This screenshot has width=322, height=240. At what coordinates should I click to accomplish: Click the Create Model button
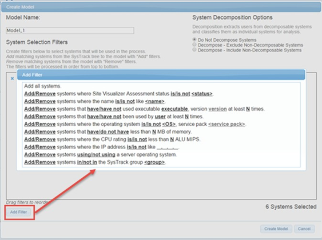pos(276,229)
